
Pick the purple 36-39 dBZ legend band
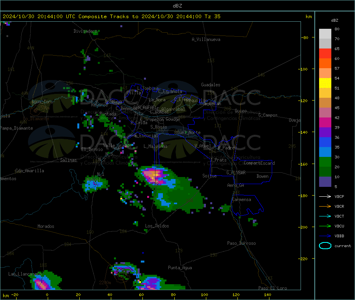pyautogui.click(x=325, y=132)
